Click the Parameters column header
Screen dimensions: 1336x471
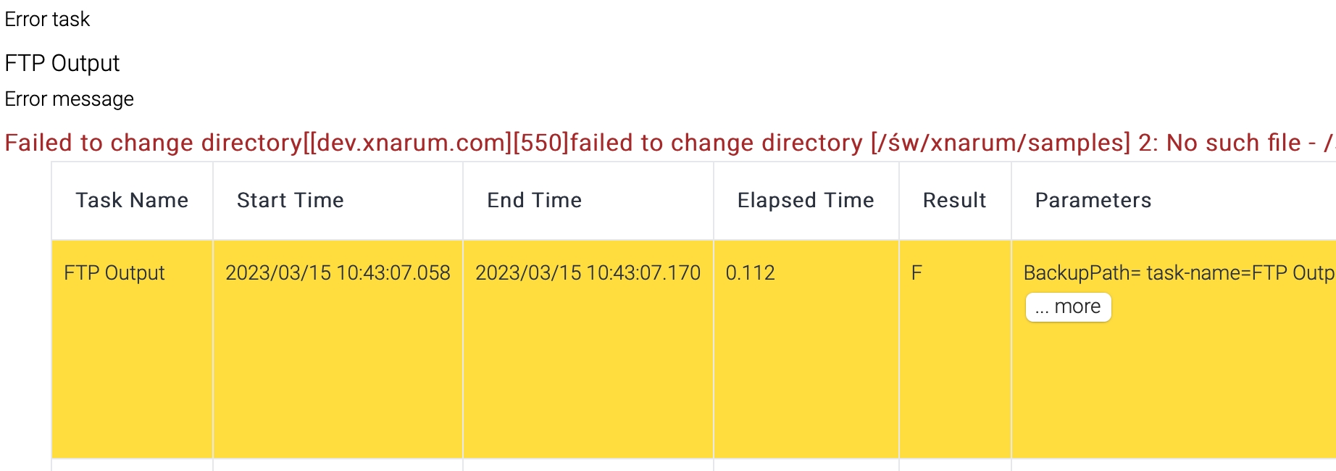click(1093, 201)
